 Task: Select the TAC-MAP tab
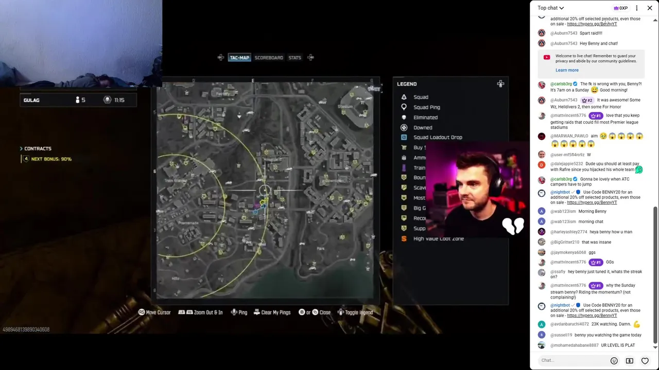239,58
